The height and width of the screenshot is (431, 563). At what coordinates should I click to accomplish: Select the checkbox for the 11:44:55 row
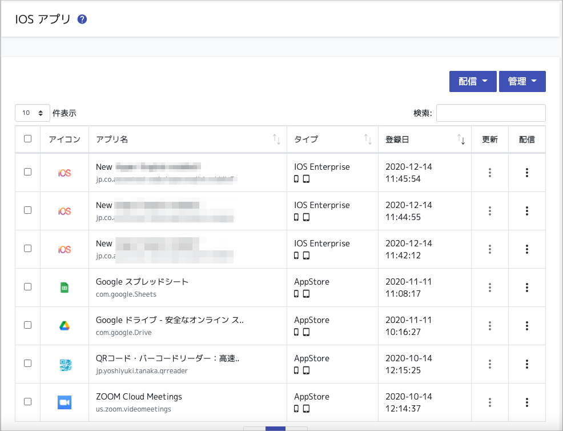point(27,210)
